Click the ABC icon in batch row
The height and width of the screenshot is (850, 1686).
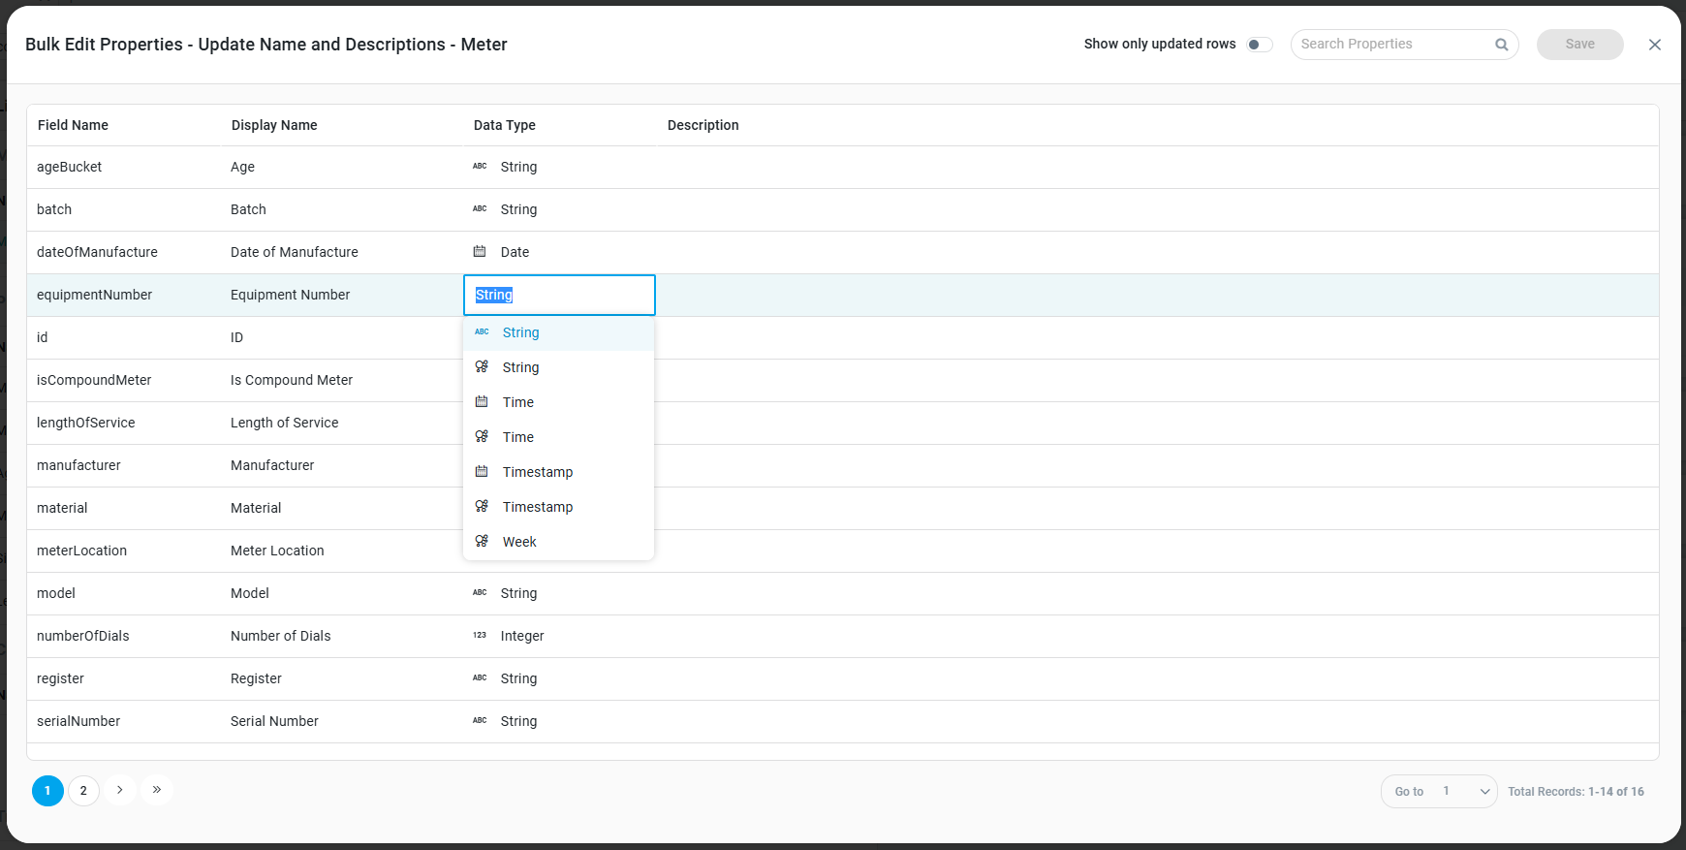click(x=480, y=209)
